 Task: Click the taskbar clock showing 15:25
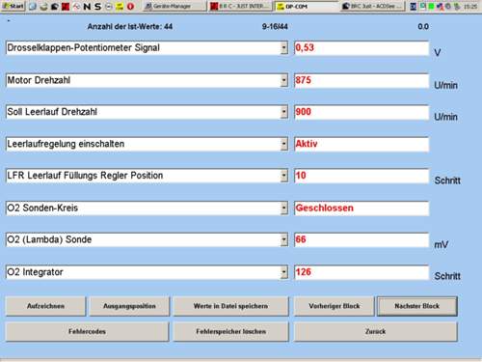[x=470, y=6]
